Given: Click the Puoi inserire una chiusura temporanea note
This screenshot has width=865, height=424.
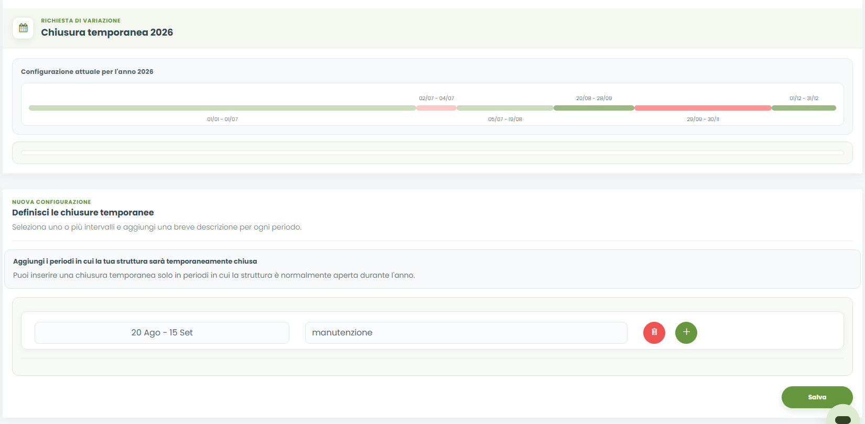Looking at the screenshot, I should point(214,275).
